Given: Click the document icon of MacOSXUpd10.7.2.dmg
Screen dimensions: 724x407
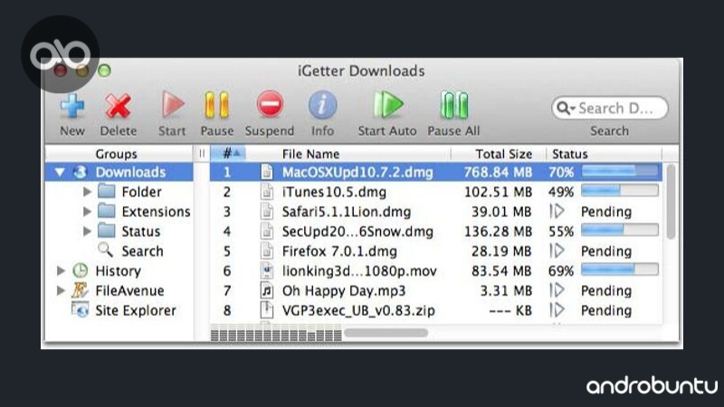Looking at the screenshot, I should pos(266,172).
